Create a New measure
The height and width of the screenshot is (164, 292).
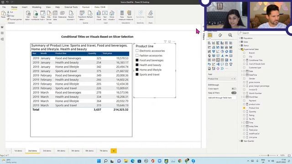tap(122, 15)
